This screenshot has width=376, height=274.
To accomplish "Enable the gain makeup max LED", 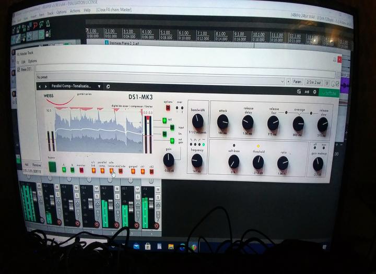I will (x=324, y=148).
